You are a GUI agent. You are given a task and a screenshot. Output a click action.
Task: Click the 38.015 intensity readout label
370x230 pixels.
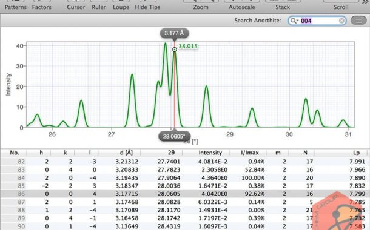(x=188, y=46)
